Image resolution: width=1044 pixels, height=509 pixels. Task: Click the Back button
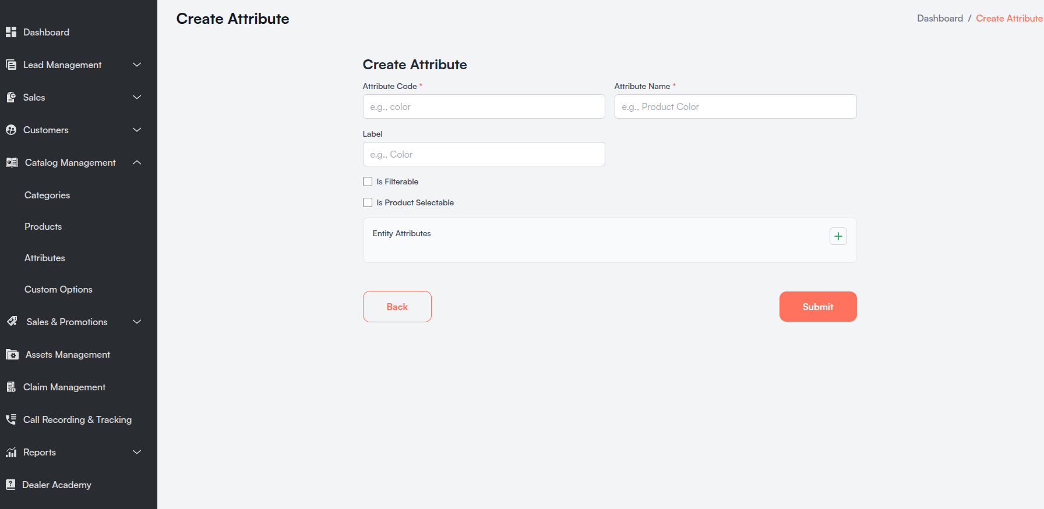coord(397,307)
